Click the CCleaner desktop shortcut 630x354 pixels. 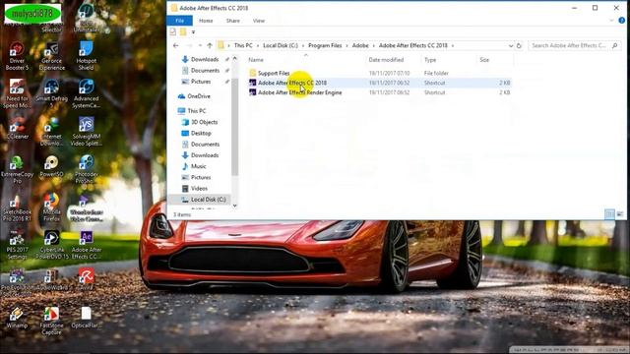[x=17, y=129]
